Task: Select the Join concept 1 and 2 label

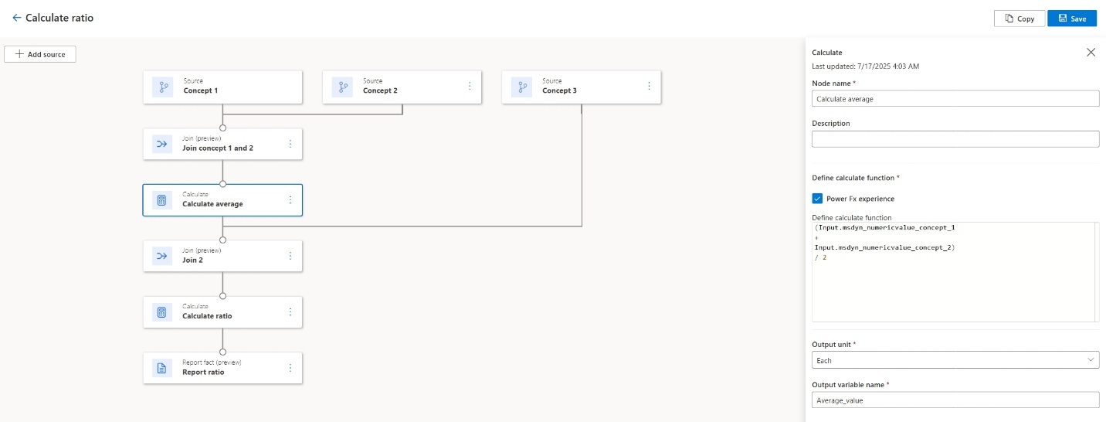Action: (218, 148)
